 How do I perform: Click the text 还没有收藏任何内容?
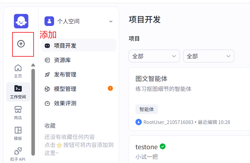(x=69, y=137)
